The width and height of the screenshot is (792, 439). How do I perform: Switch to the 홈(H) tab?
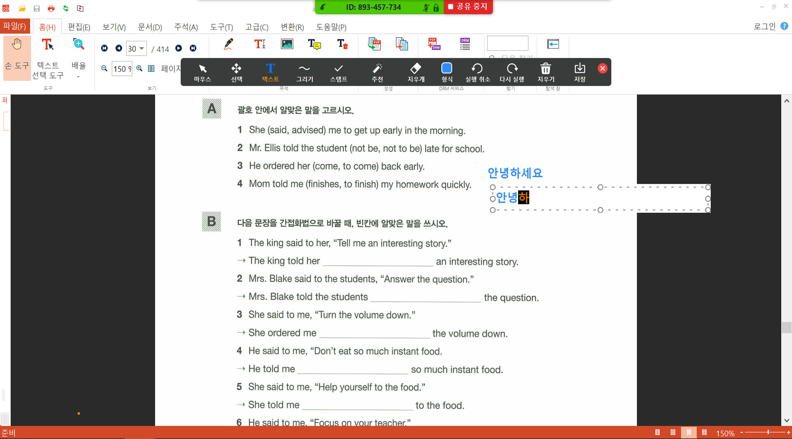(47, 27)
